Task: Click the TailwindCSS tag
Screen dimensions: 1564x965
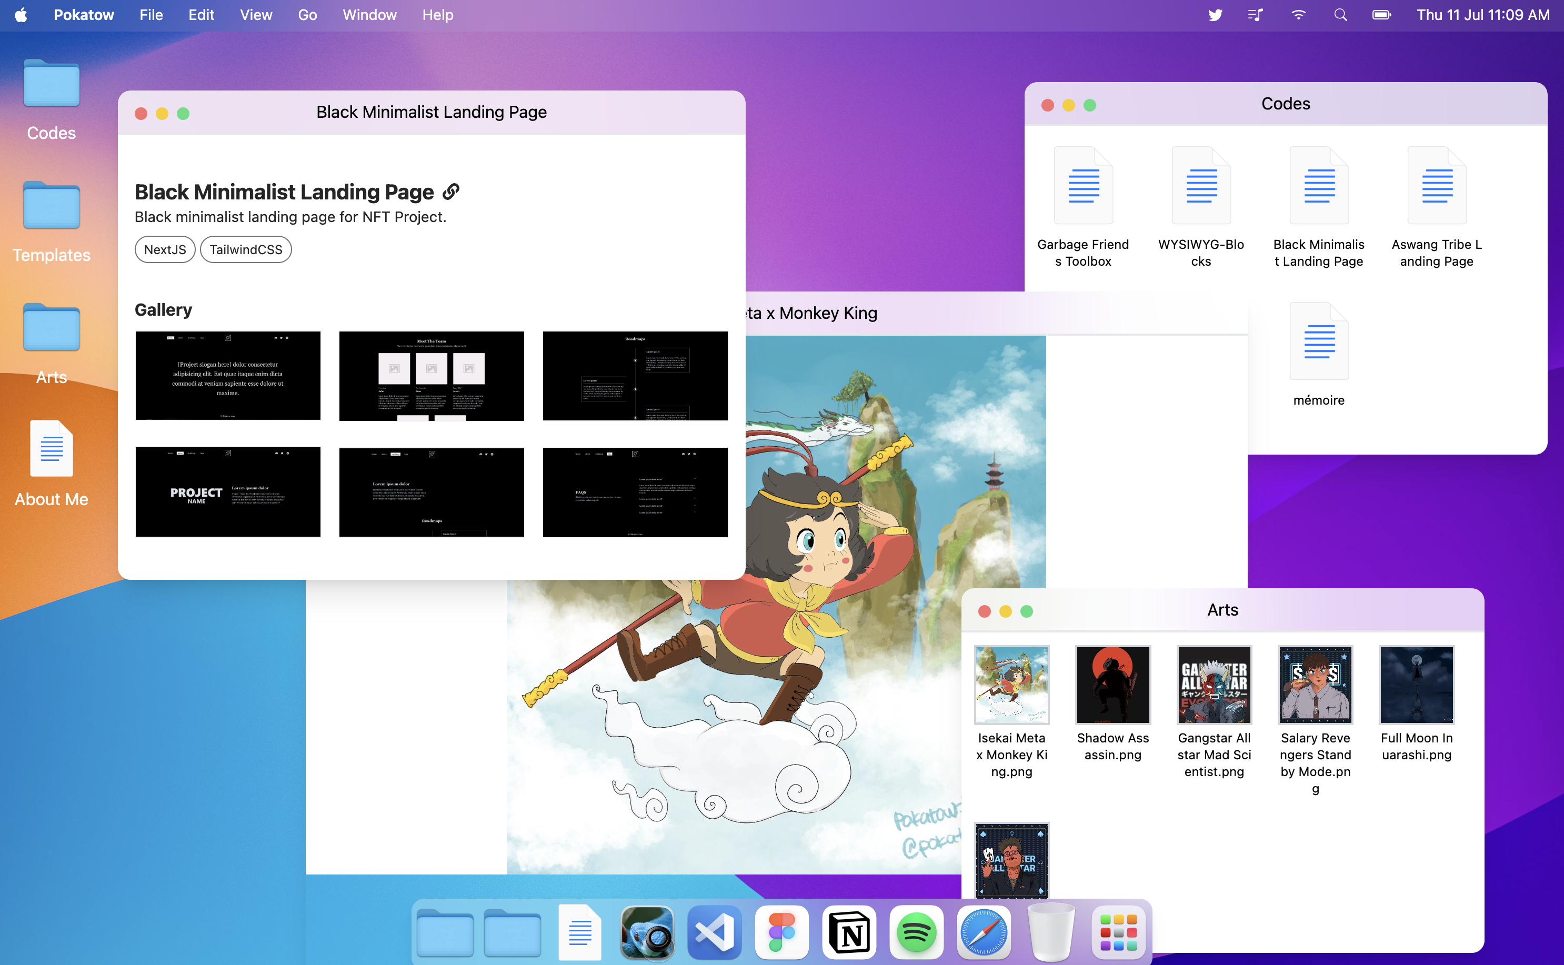Action: pos(246,249)
